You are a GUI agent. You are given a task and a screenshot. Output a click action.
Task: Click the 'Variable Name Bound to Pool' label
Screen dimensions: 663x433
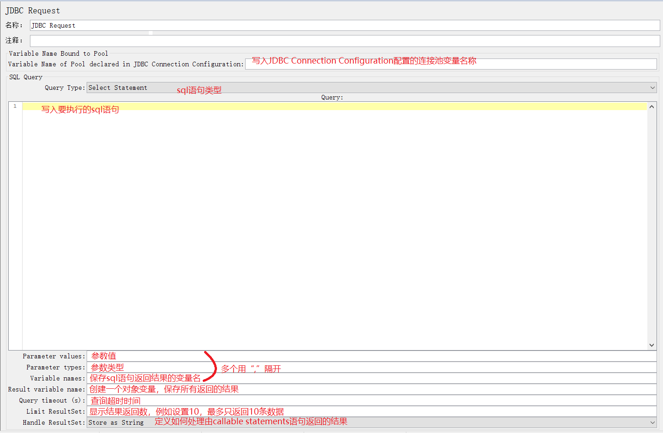tap(59, 53)
